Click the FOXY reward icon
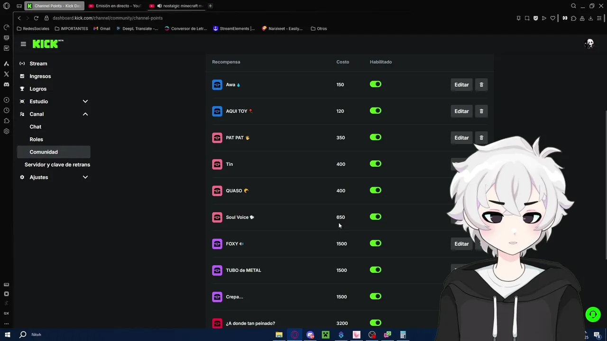Viewport: 607px width, 341px height. click(x=217, y=244)
